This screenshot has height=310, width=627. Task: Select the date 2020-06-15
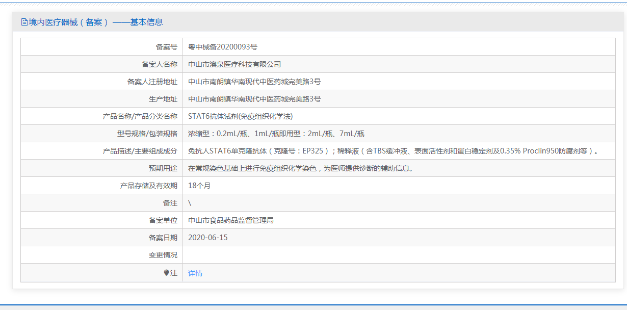pyautogui.click(x=208, y=238)
